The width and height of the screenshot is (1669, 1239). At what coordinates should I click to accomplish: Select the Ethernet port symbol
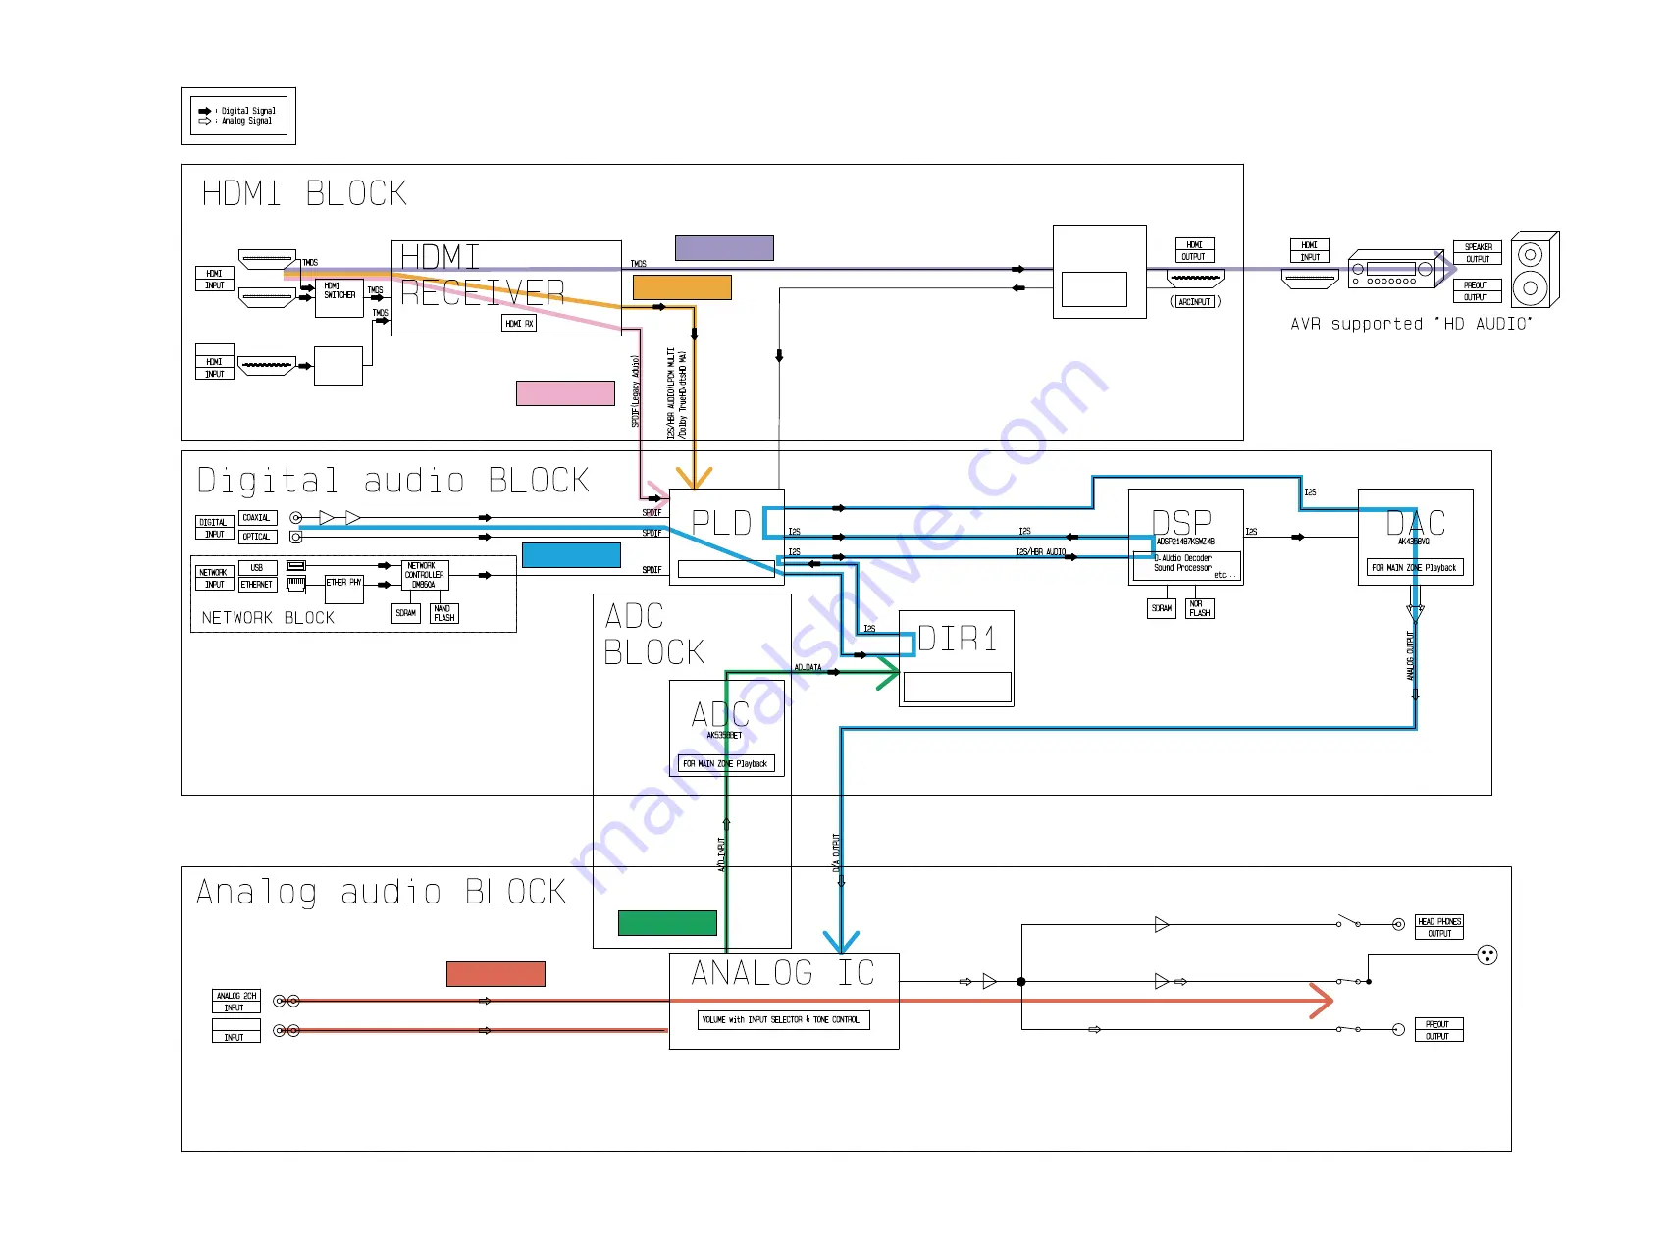click(296, 585)
